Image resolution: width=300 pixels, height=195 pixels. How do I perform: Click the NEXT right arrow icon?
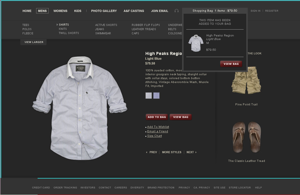coord(196,152)
